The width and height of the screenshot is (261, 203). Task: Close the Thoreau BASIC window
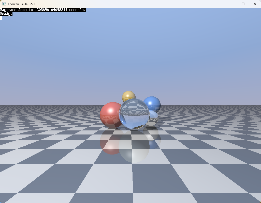pos(255,4)
